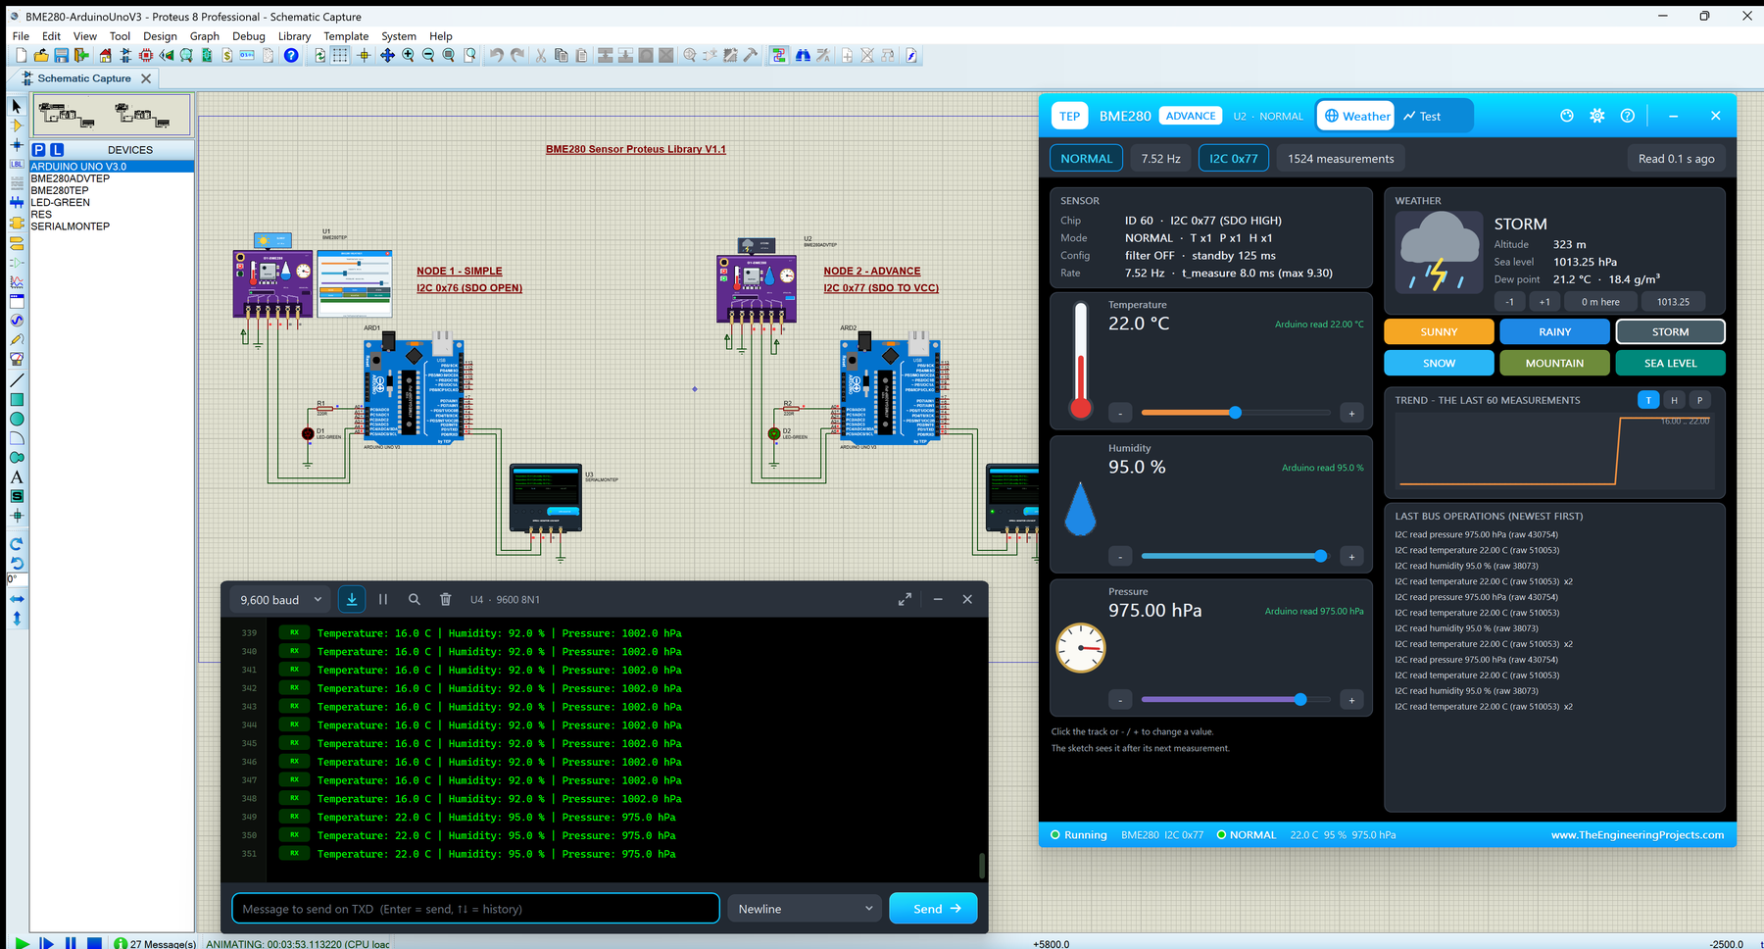Viewport: 1764px width, 949px height.
Task: Click the Home page toolbar icon
Action: tap(105, 56)
